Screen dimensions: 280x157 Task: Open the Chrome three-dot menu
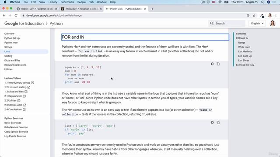click(276, 16)
